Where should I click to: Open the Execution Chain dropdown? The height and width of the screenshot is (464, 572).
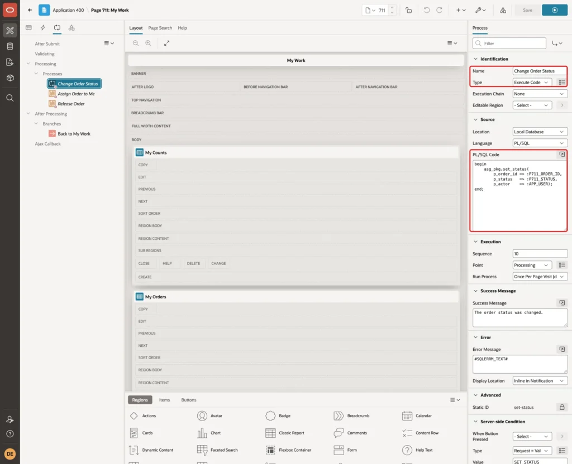tap(540, 94)
